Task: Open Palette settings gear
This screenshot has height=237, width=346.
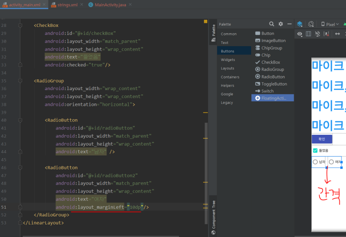Action: coord(281,24)
